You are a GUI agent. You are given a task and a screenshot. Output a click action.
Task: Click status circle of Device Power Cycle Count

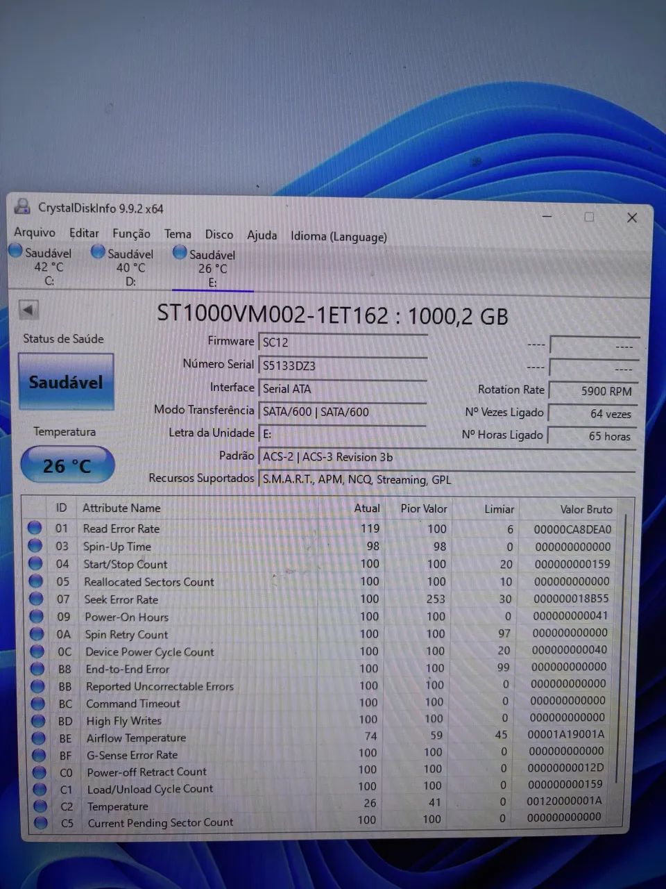[x=37, y=651]
